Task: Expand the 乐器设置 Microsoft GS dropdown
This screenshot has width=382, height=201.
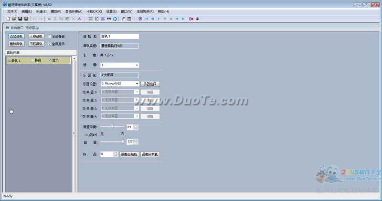Action: click(x=137, y=83)
